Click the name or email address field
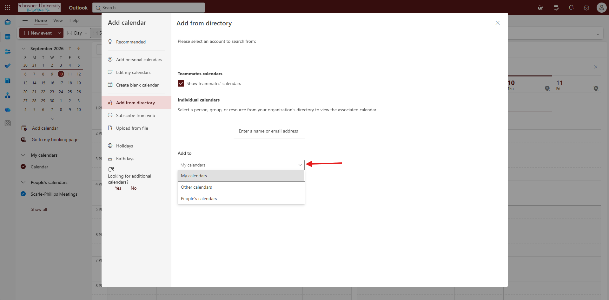 (269, 131)
